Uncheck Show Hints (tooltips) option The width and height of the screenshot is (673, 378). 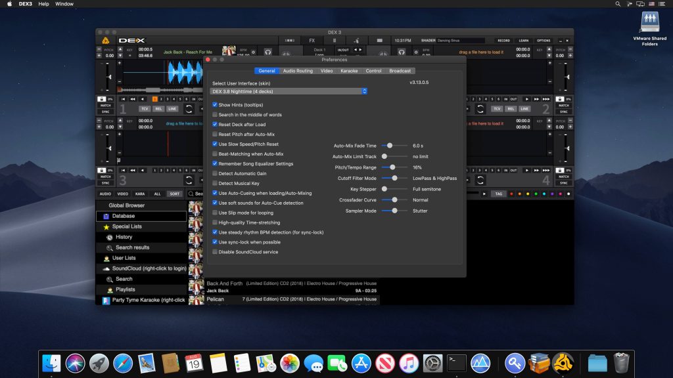coord(215,105)
